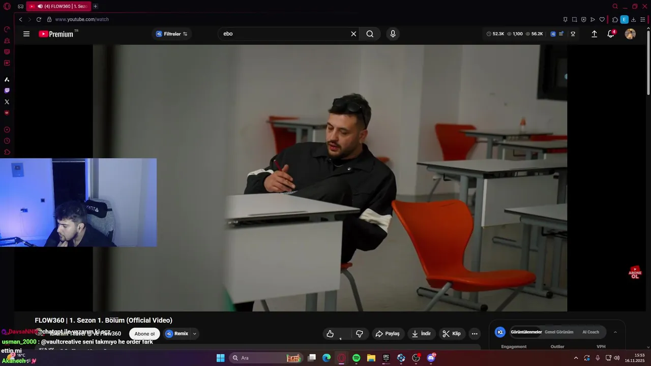The width and height of the screenshot is (651, 366).
Task: Open Extensions cube icon in sidebar
Action: (7, 152)
